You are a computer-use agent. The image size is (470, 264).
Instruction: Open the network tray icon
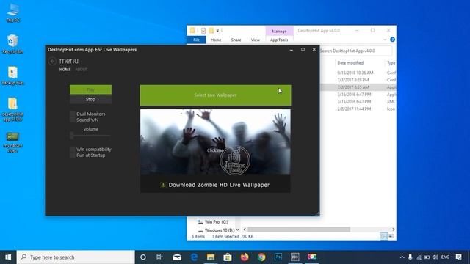pyautogui.click(x=419, y=257)
